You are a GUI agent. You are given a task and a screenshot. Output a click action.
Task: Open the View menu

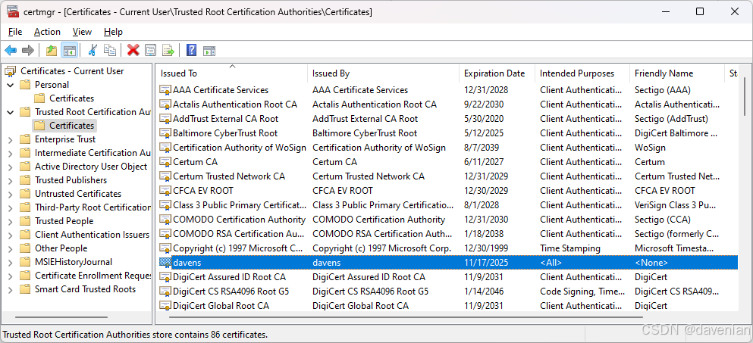coord(82,32)
